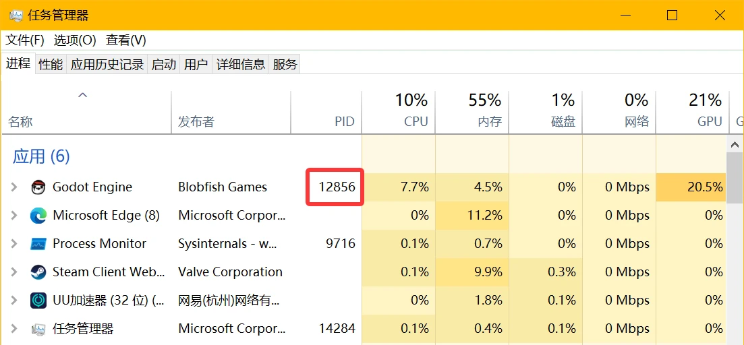Sort by the 内存 column header

471,113
